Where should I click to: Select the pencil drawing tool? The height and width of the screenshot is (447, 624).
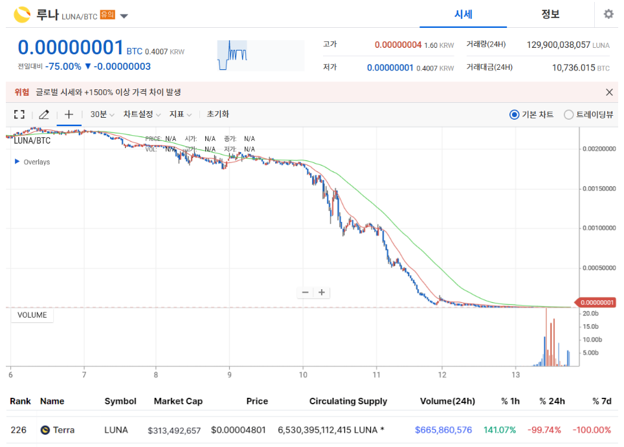point(44,114)
